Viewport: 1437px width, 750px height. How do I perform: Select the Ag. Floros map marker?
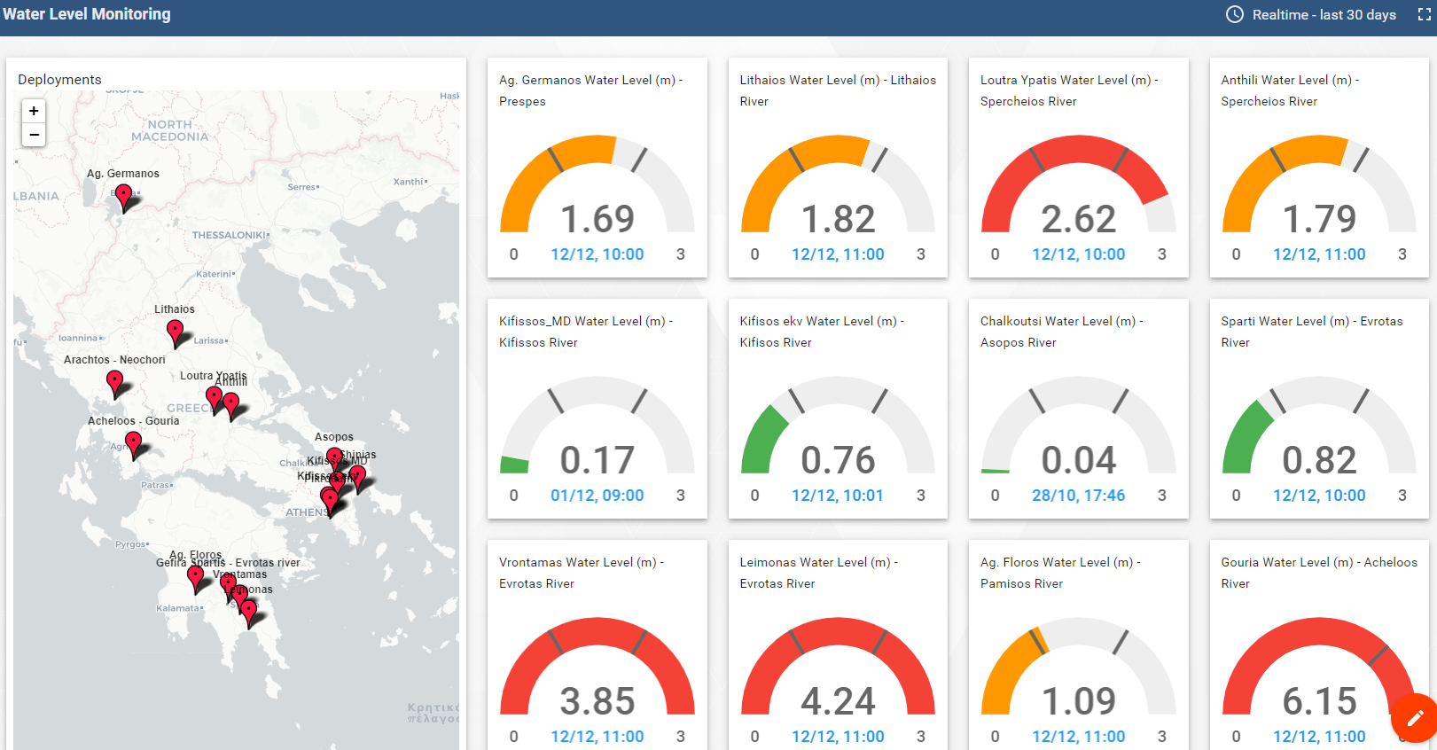pyautogui.click(x=195, y=578)
